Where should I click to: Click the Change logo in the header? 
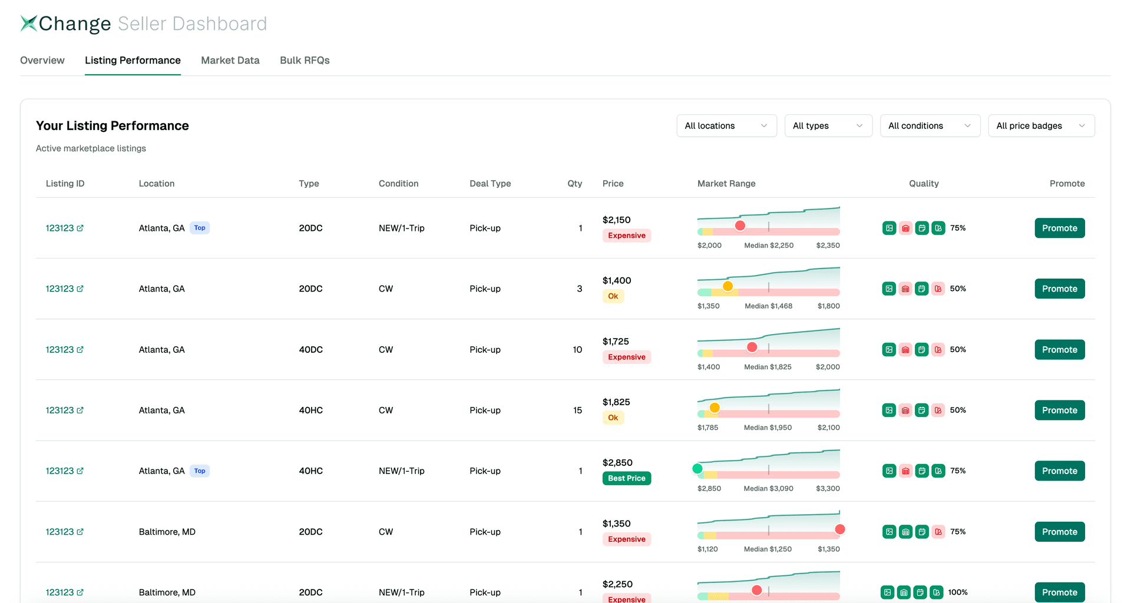coord(65,23)
